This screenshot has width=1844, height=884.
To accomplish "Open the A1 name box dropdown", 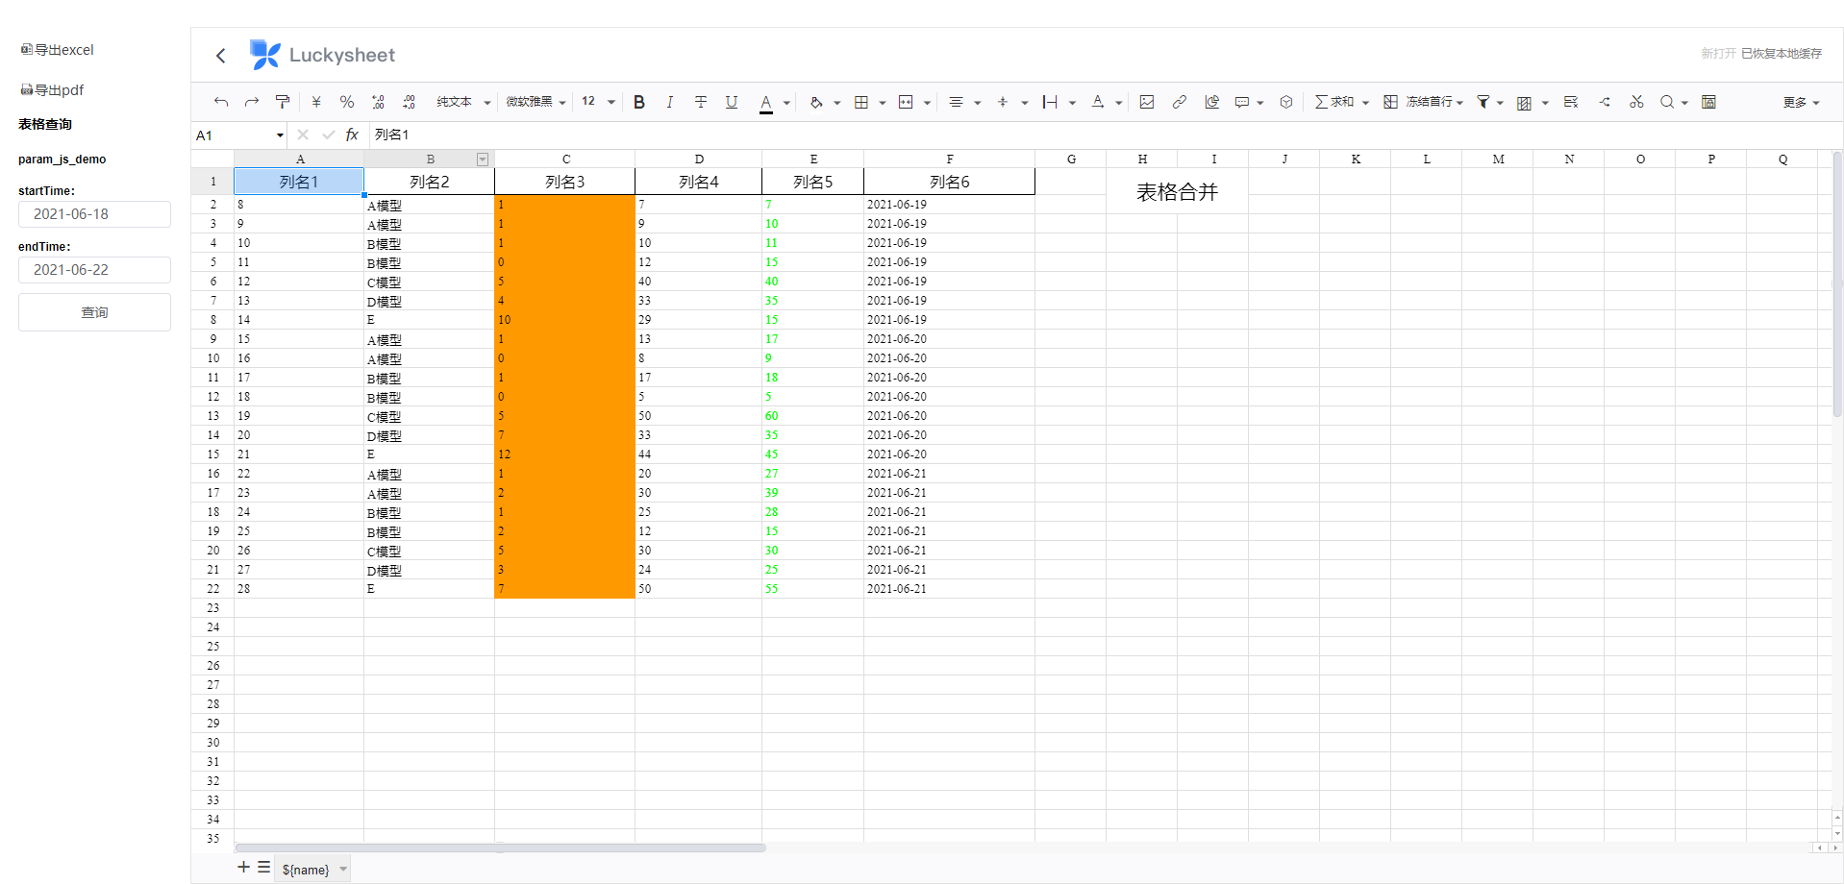I will click(x=280, y=135).
